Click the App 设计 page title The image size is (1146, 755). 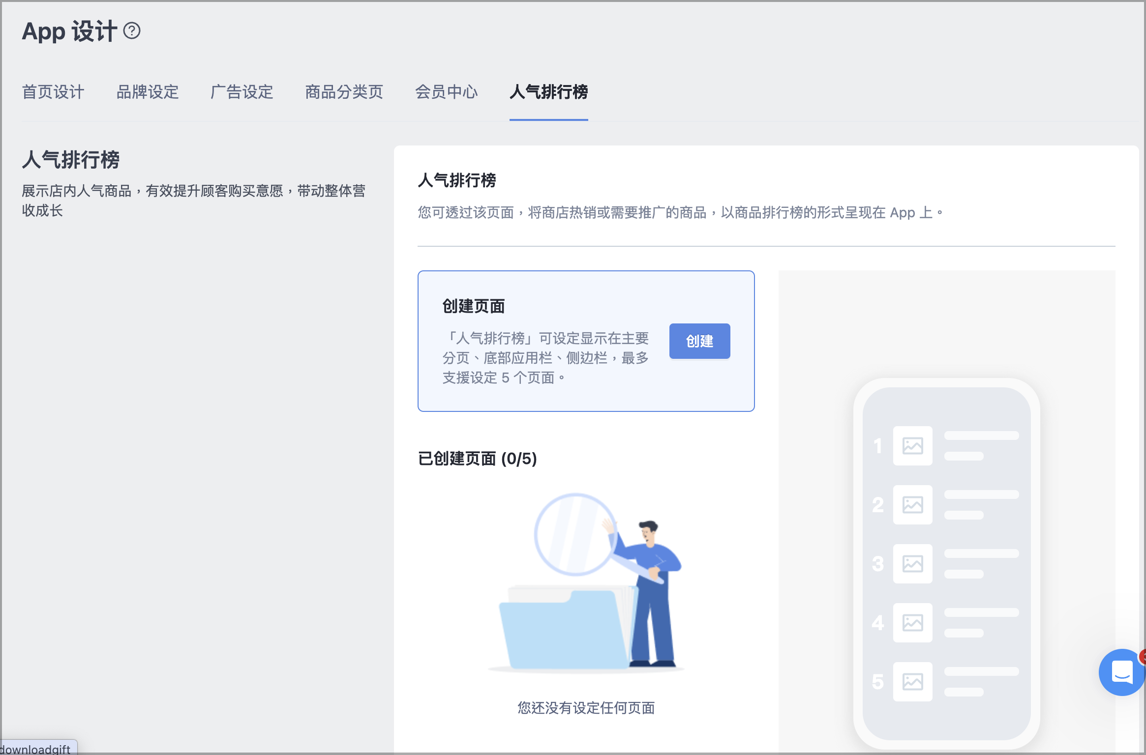coord(69,31)
